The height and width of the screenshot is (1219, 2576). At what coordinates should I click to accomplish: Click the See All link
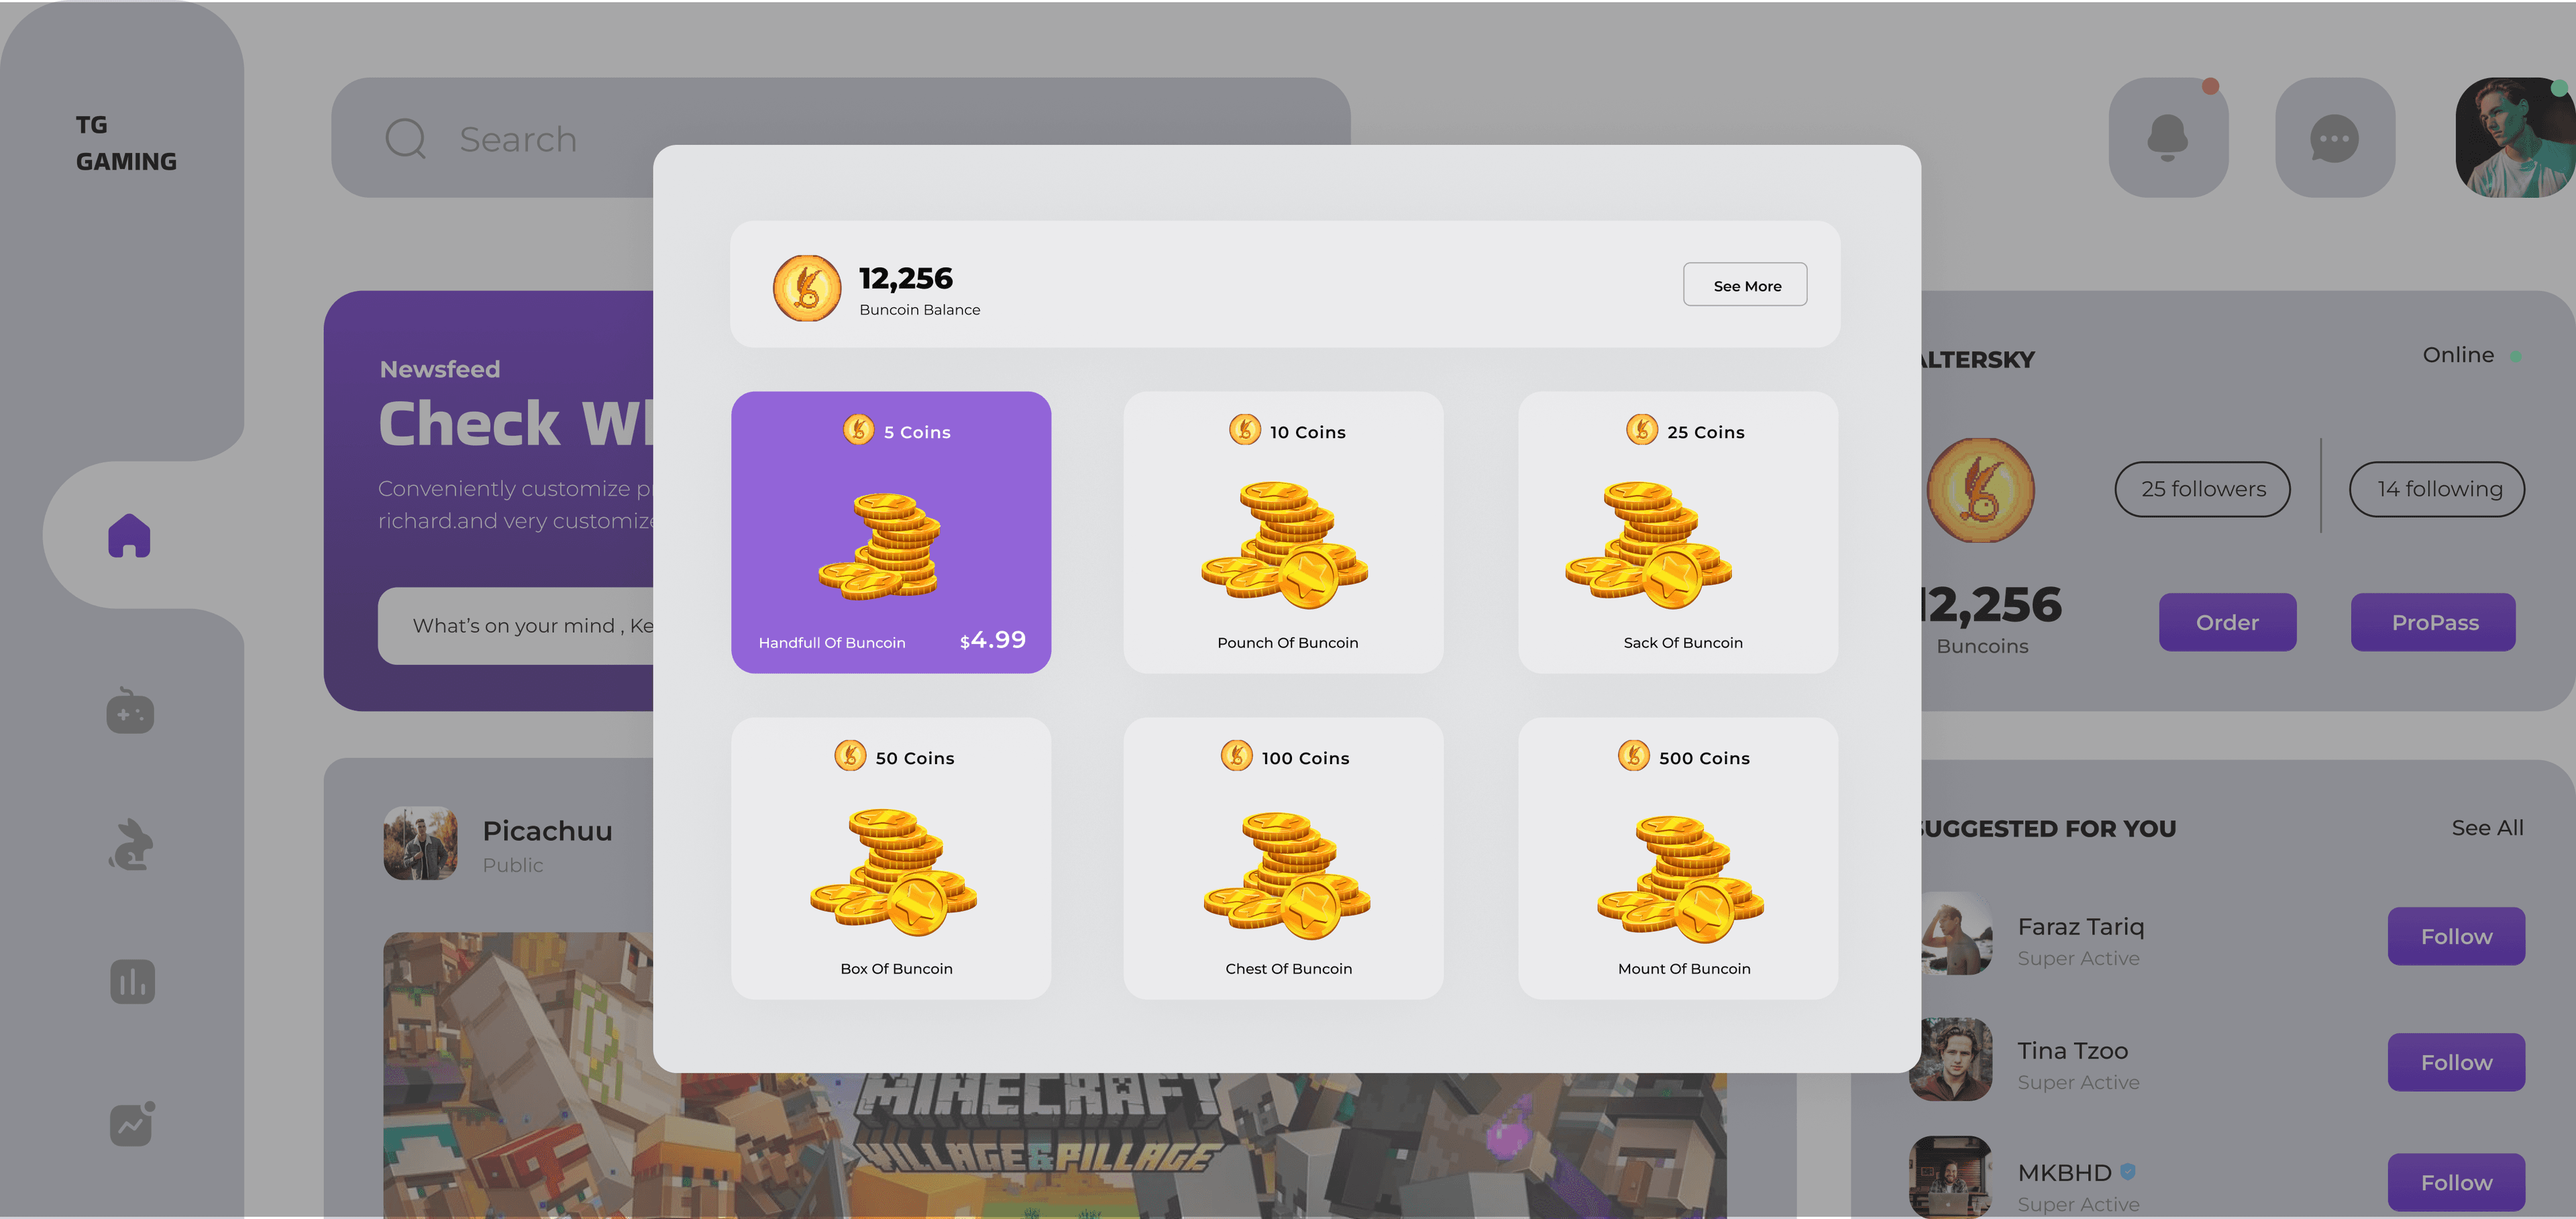pyautogui.click(x=2487, y=828)
